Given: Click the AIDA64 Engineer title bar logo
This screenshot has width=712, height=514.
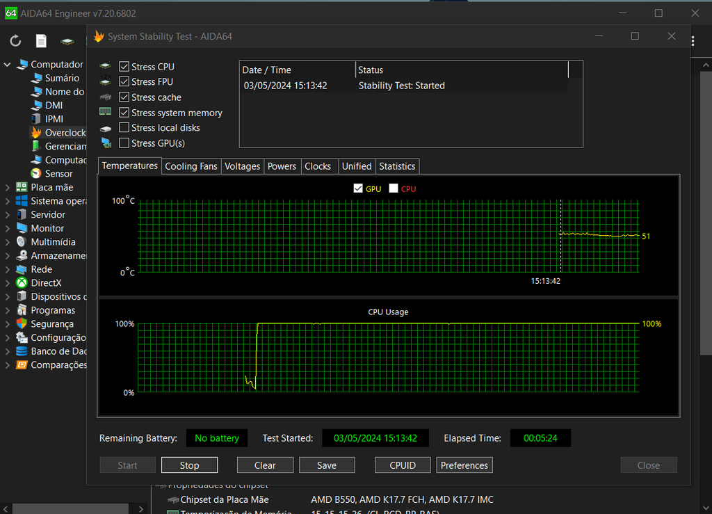Looking at the screenshot, I should click(x=10, y=13).
